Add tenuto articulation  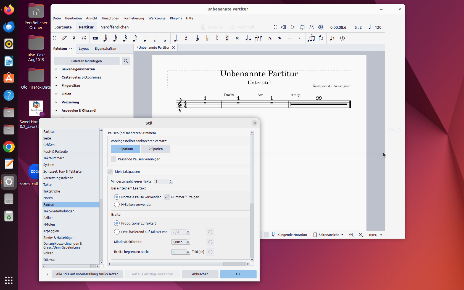point(290,38)
